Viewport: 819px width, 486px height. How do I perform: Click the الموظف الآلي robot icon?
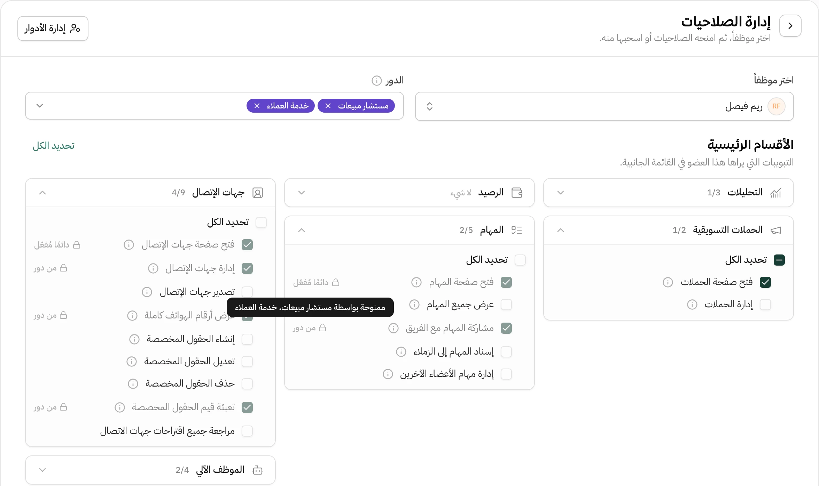pos(258,470)
